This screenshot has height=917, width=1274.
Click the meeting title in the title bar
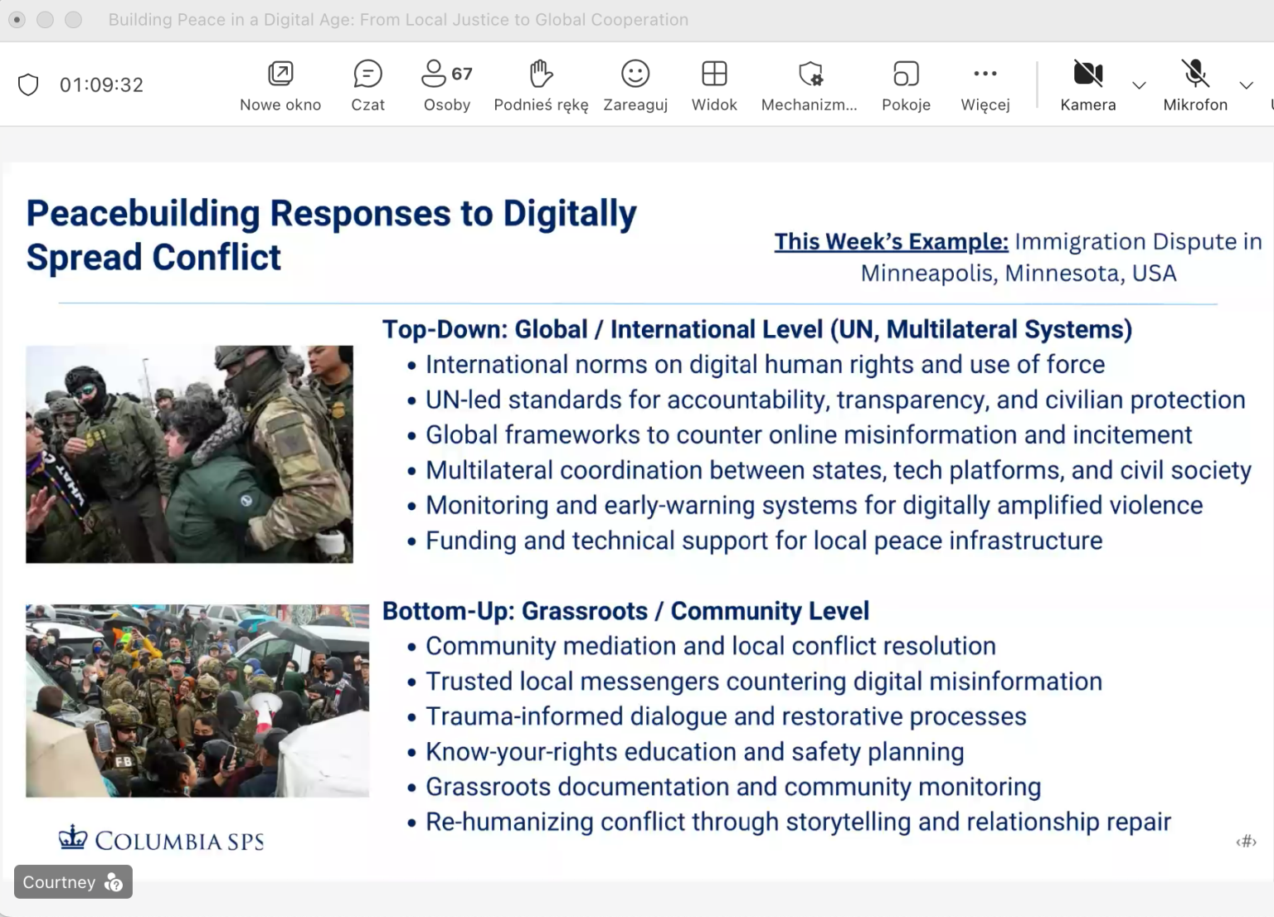398,19
